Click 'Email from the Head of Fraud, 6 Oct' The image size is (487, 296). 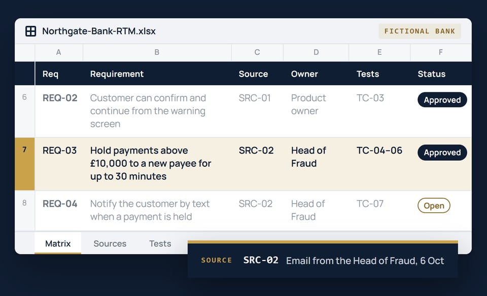coord(365,261)
